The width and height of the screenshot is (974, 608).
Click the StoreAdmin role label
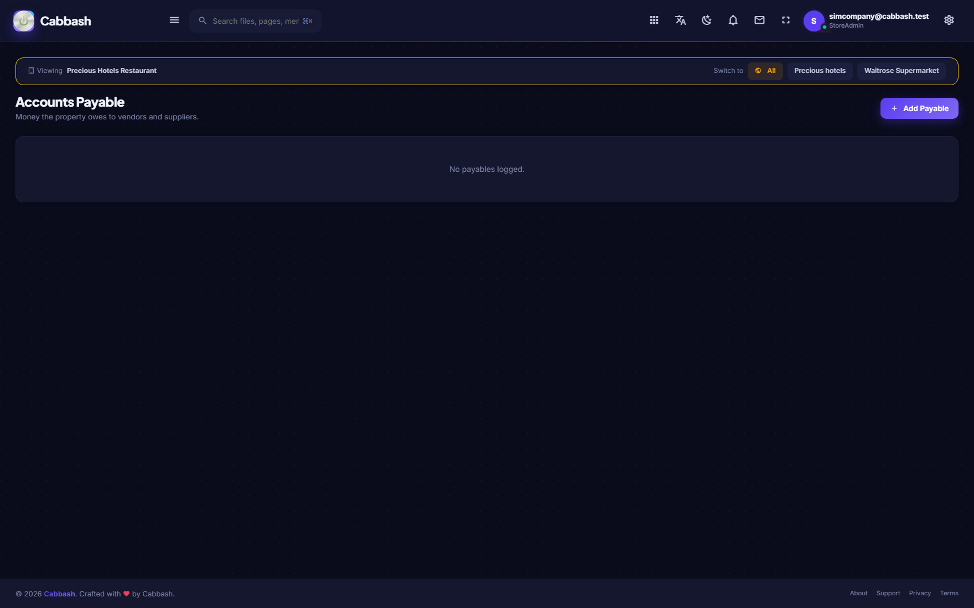point(846,25)
